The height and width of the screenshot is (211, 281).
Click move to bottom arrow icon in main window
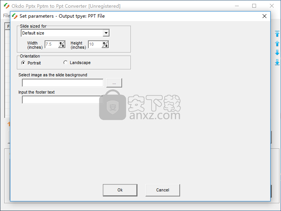pyautogui.click(x=277, y=62)
